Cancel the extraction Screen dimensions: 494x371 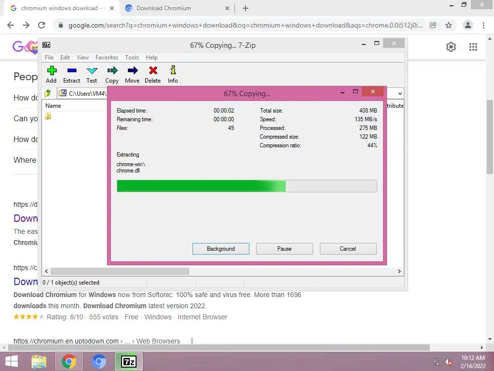point(348,249)
